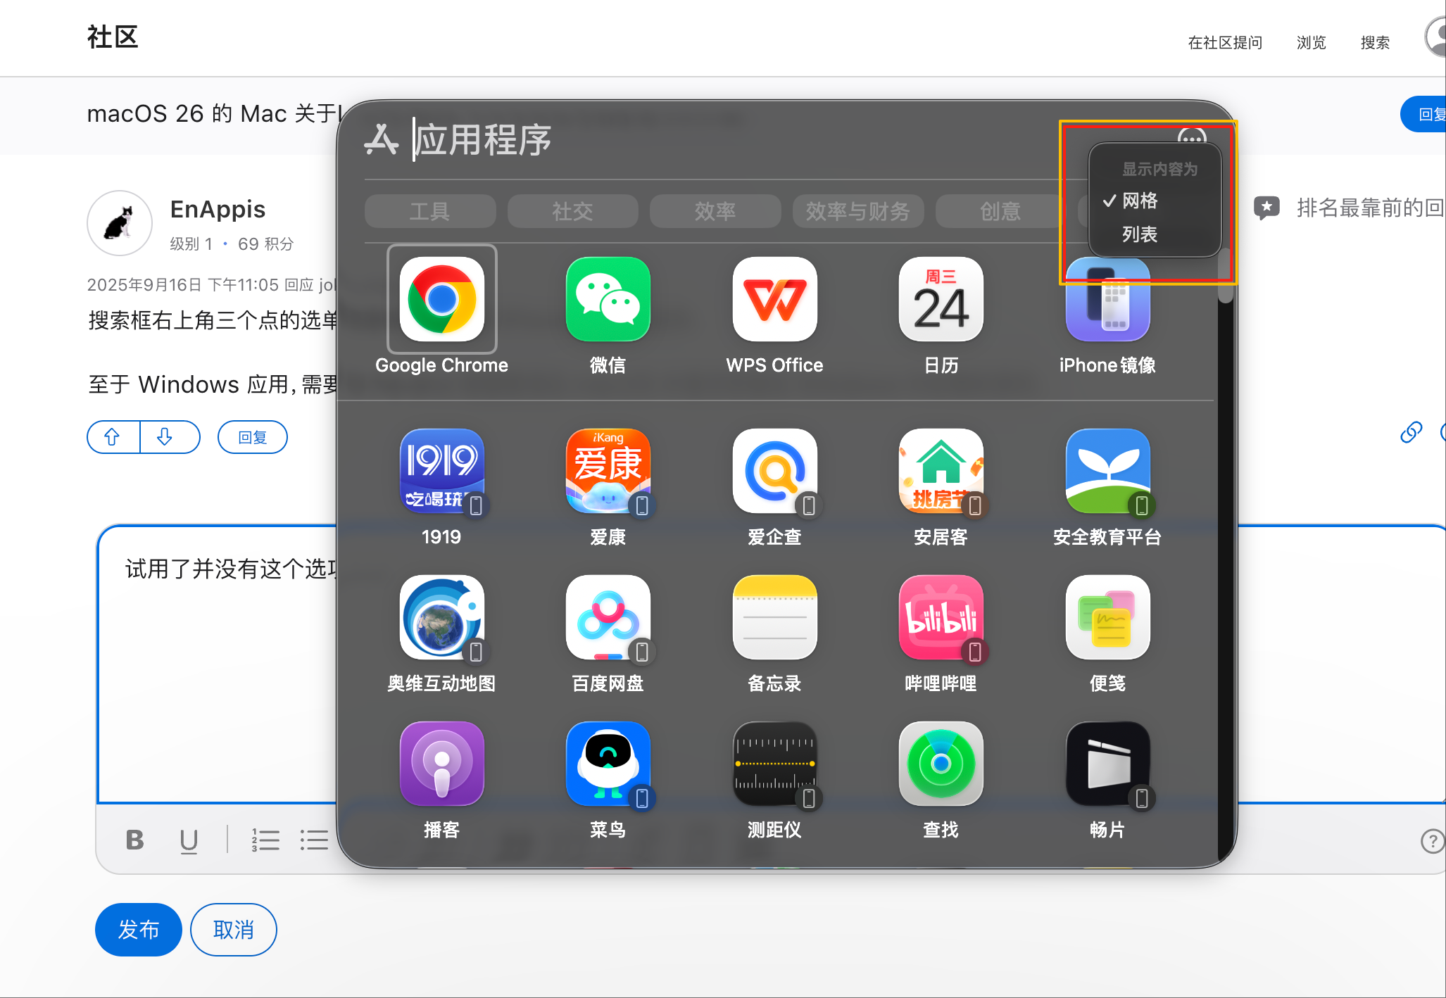Open the Google Chrome app icon
The image size is (1446, 998).
[x=441, y=299]
